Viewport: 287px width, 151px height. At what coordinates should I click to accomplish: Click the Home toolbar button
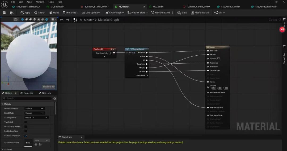tap(54, 13)
